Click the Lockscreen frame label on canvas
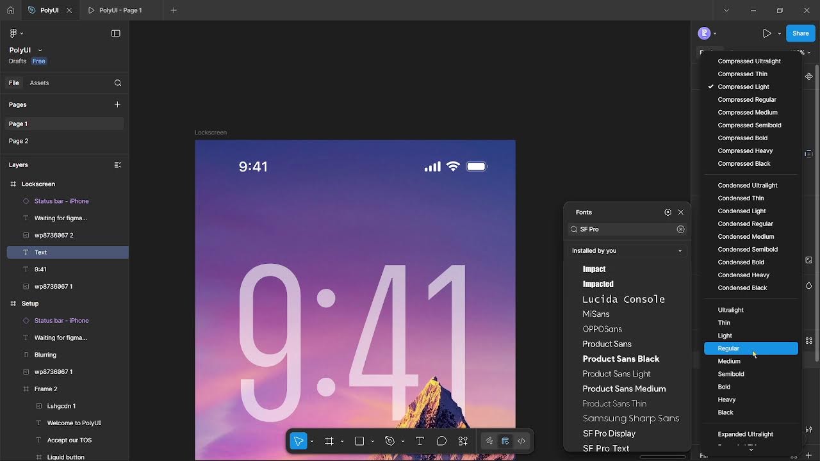This screenshot has width=820, height=461. (211, 133)
